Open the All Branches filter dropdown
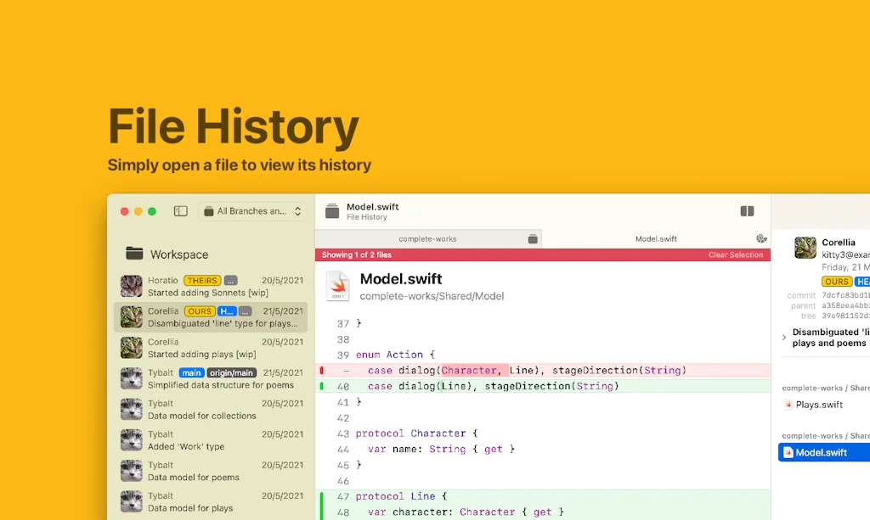The height and width of the screenshot is (520, 870). point(252,210)
